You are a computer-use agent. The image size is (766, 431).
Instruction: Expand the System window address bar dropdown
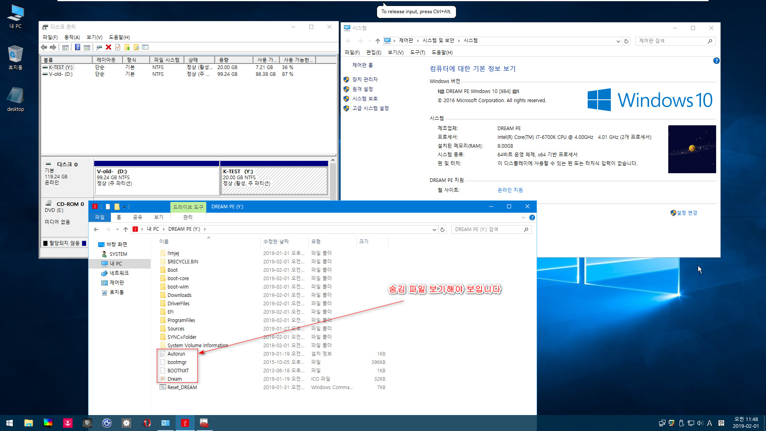[618, 41]
